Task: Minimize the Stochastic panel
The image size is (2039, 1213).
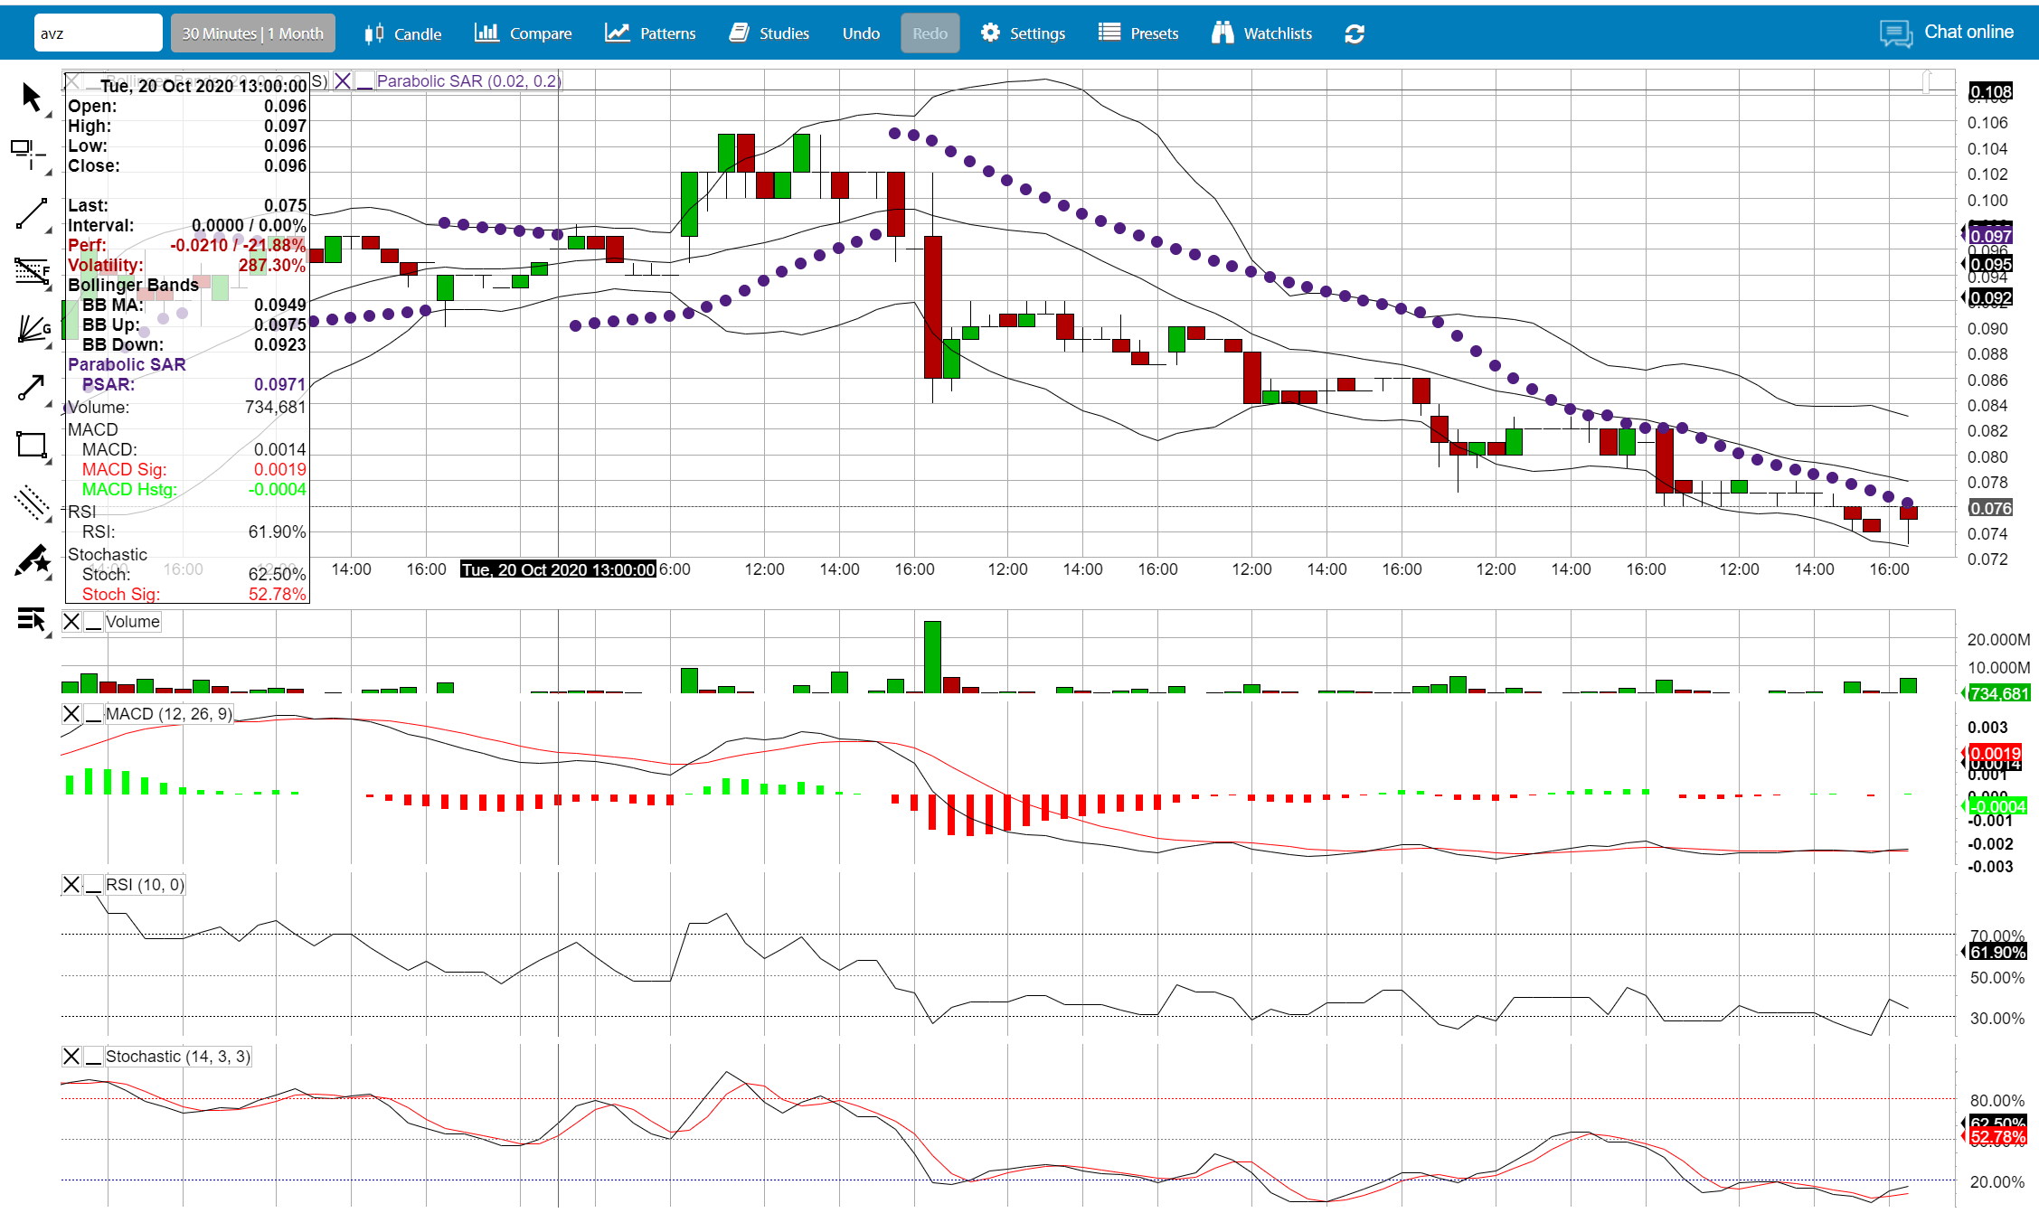Action: coord(93,1057)
